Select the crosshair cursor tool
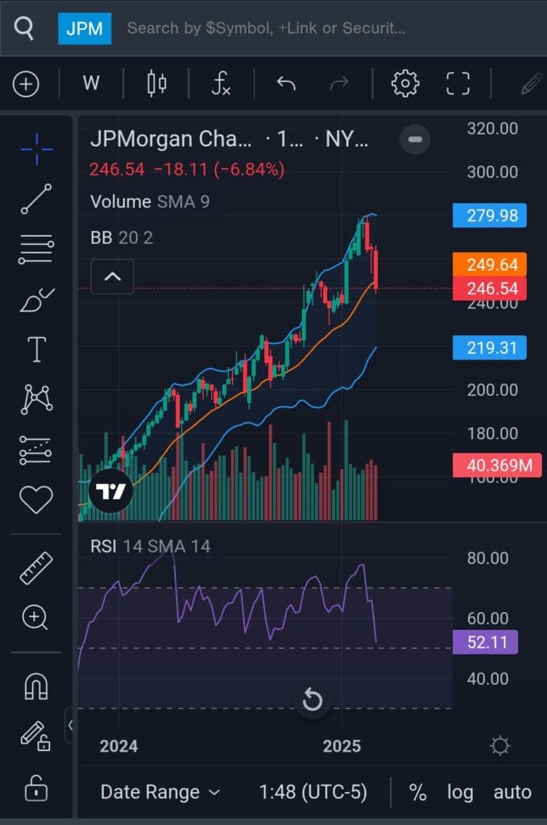This screenshot has height=825, width=547. 36,149
